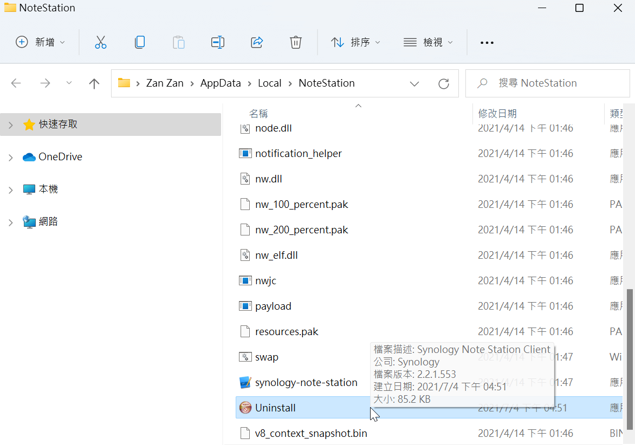Click the Delete trash can icon
Screen dimensions: 635x445
point(296,42)
